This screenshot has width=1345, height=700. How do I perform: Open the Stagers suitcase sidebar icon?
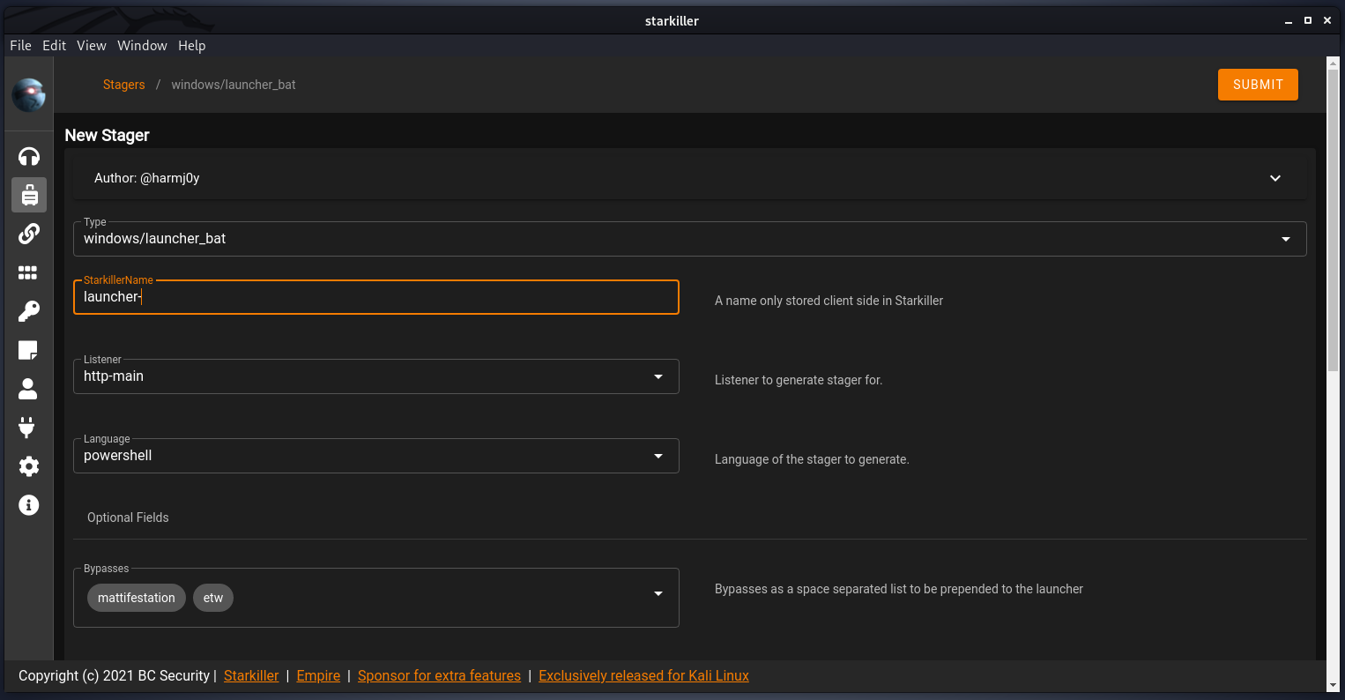tap(29, 195)
